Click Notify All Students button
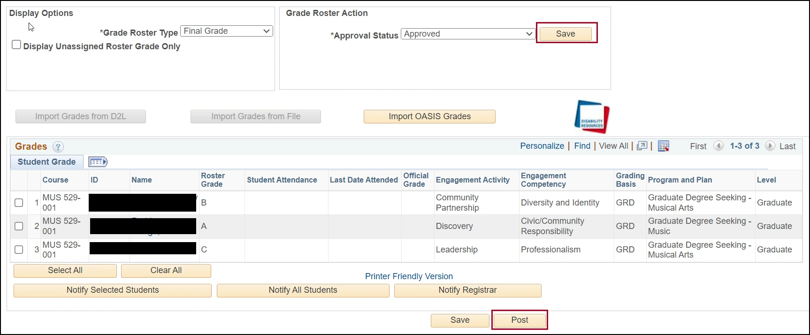This screenshot has width=810, height=335. point(303,290)
